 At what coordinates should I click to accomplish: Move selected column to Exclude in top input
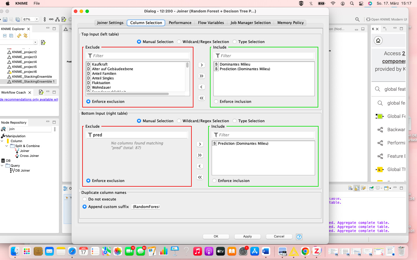point(202,87)
